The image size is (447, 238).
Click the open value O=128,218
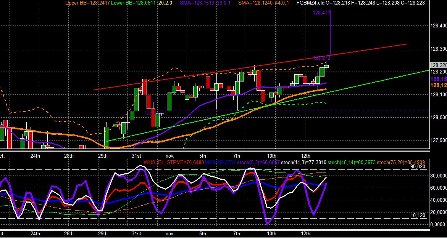click(x=337, y=3)
